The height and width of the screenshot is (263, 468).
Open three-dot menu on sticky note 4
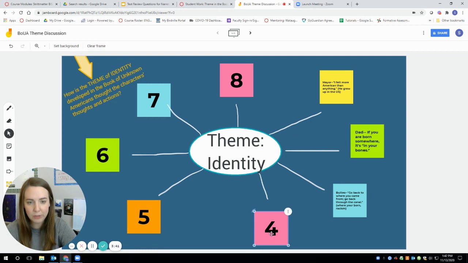point(288,211)
